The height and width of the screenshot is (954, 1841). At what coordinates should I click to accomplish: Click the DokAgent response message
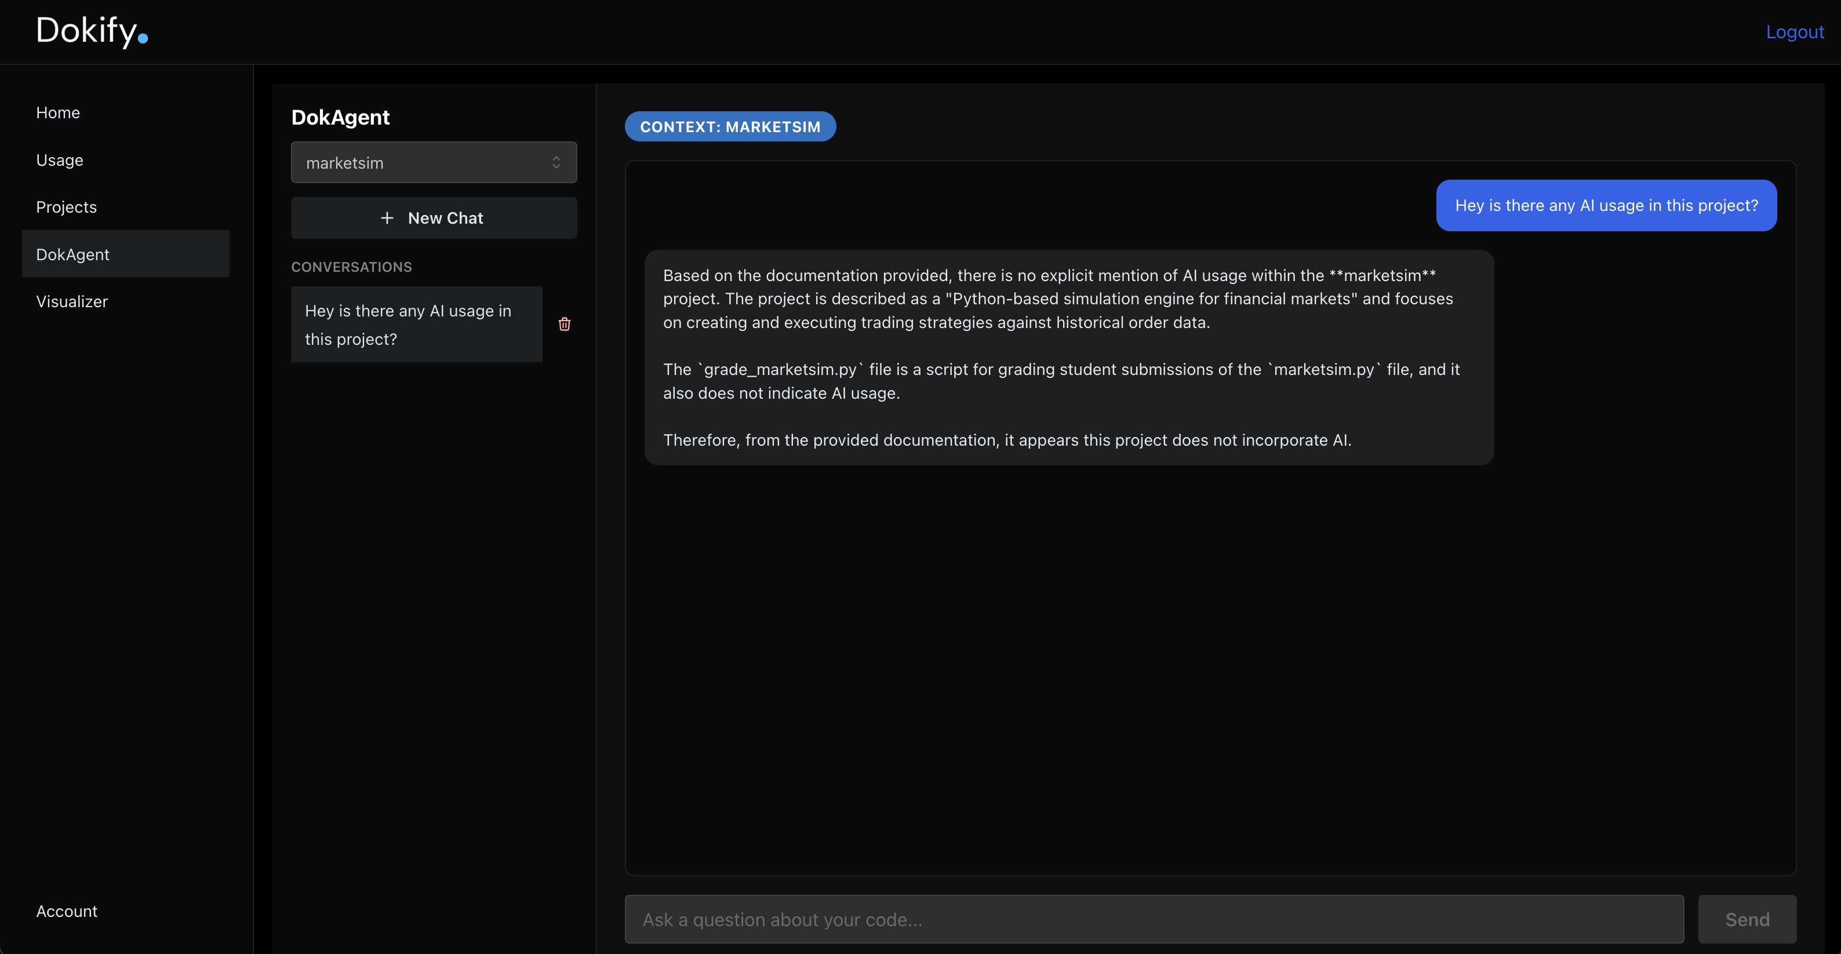(1068, 357)
